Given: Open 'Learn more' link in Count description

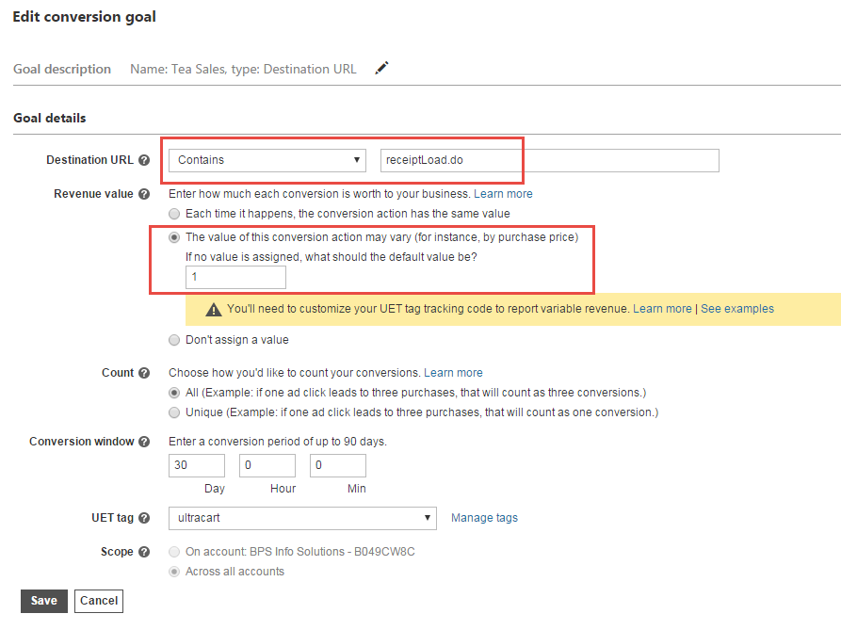Looking at the screenshot, I should (453, 373).
